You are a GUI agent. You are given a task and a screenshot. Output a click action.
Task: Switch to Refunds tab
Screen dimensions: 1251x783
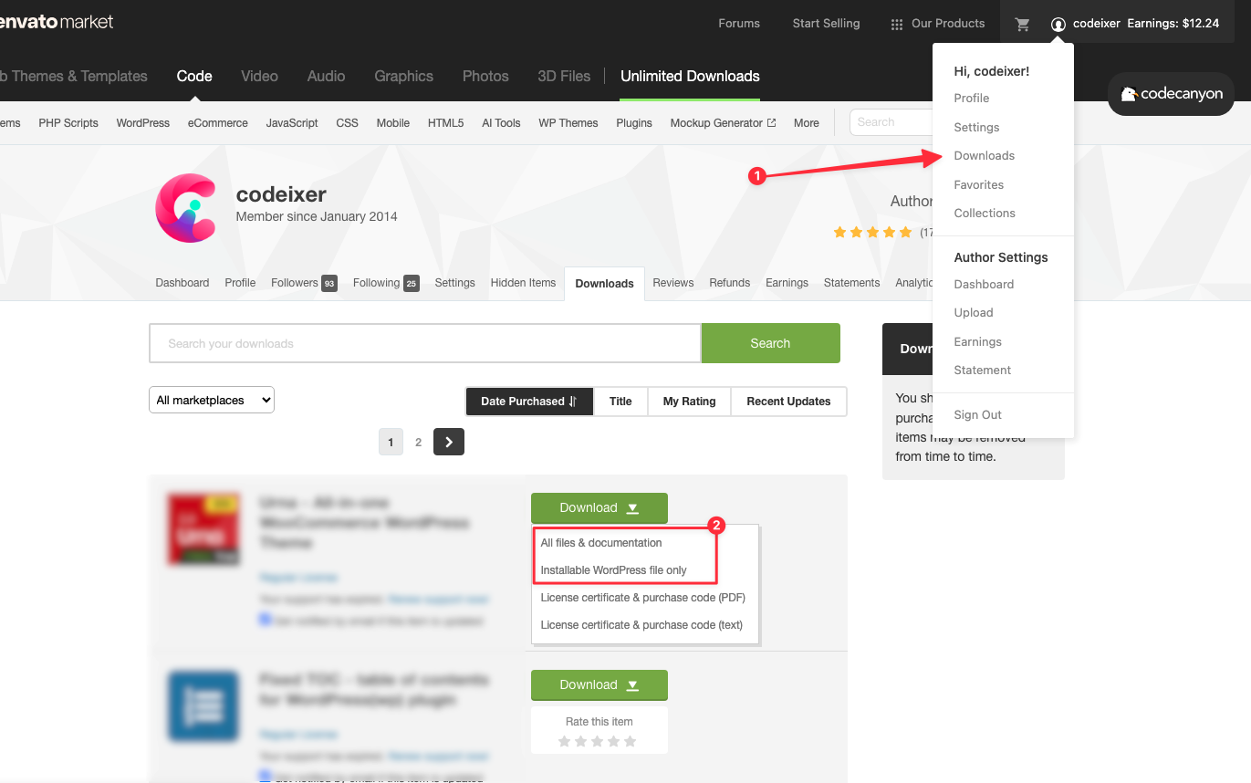coord(730,283)
